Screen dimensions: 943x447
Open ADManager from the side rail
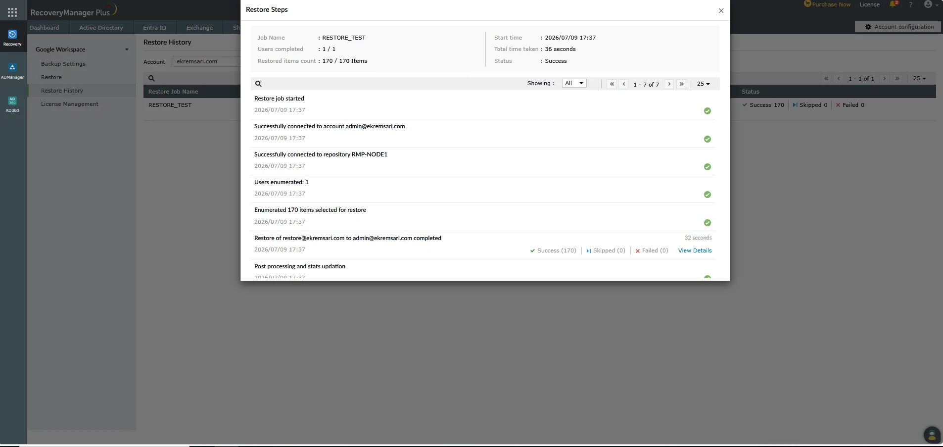12,71
